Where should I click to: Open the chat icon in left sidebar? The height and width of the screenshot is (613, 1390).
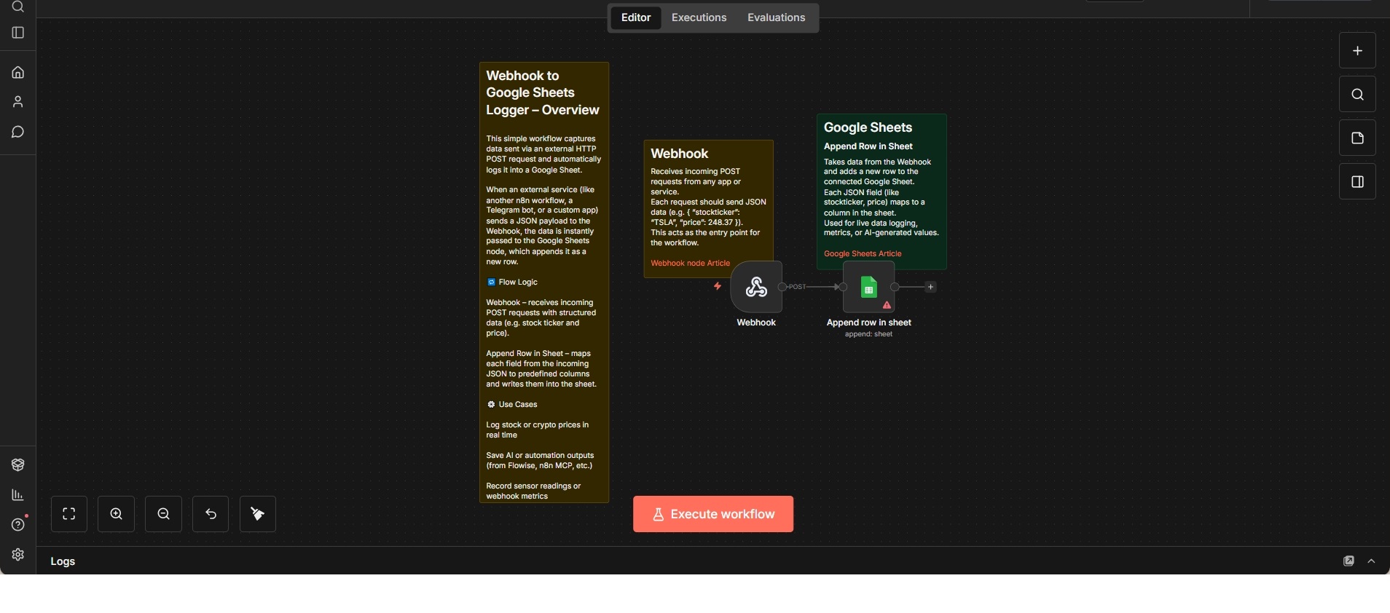tap(18, 132)
